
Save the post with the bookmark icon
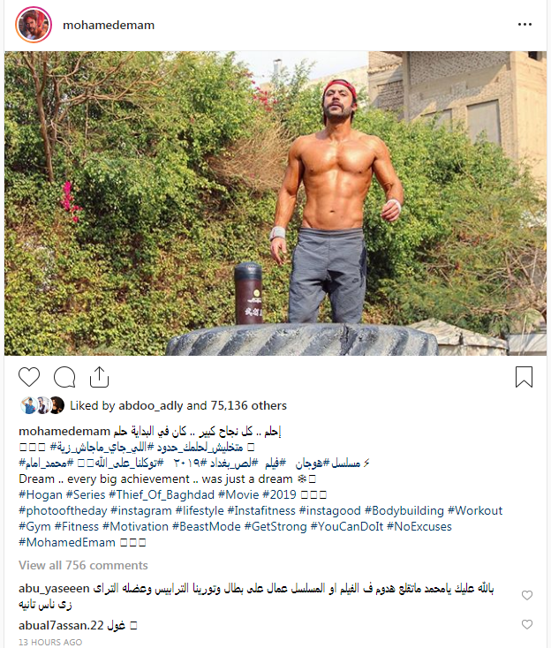click(524, 377)
